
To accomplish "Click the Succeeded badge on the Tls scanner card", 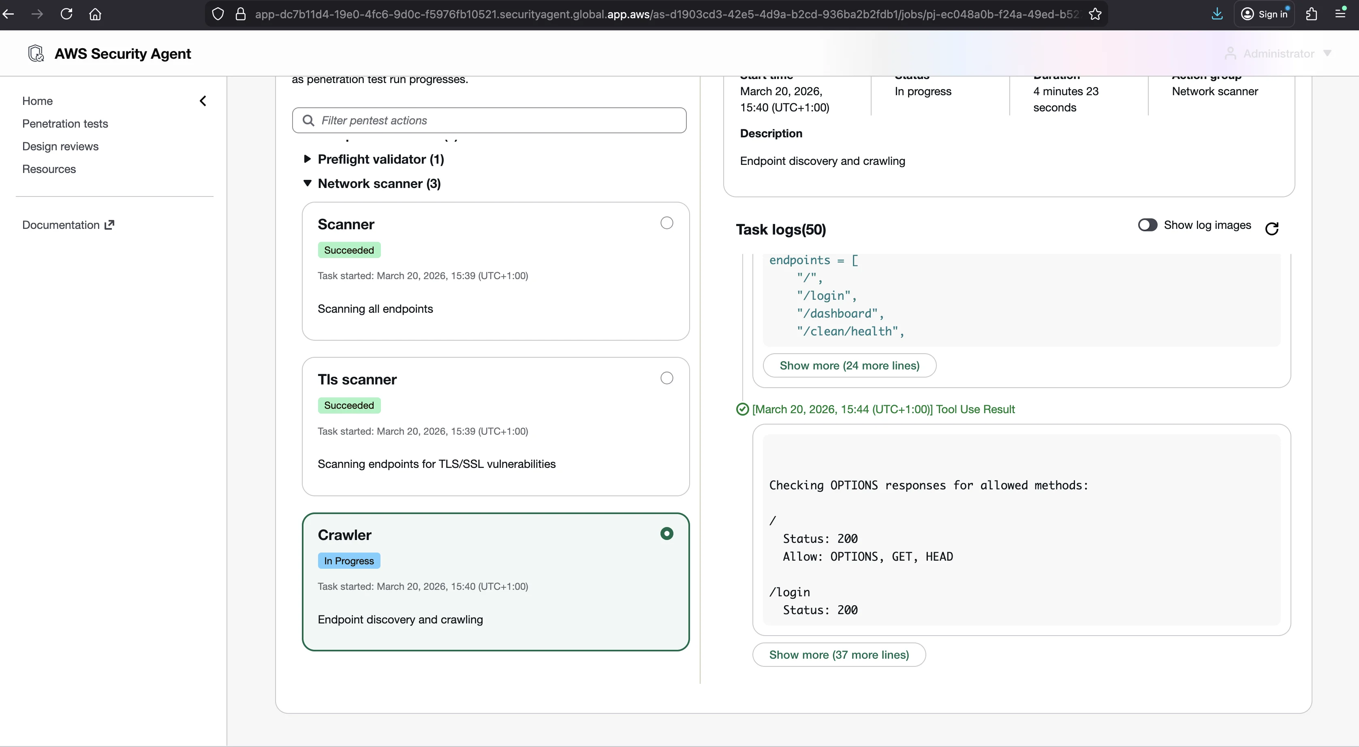I will 349,405.
